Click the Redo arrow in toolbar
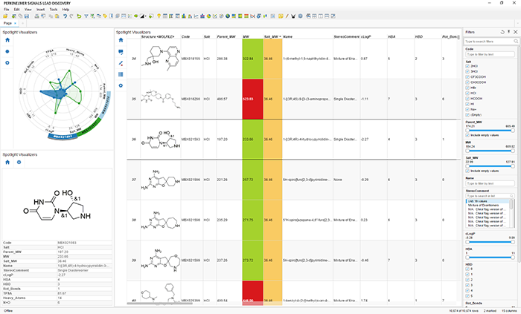This screenshot has height=314, width=521. click(71, 16)
